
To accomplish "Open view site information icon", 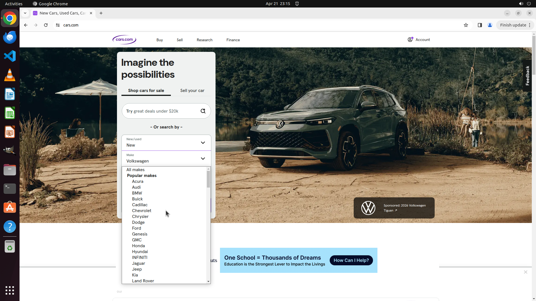I will (x=58, y=25).
